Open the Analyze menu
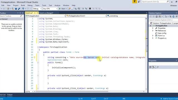The width and height of the screenshot is (178, 100). 58,5
